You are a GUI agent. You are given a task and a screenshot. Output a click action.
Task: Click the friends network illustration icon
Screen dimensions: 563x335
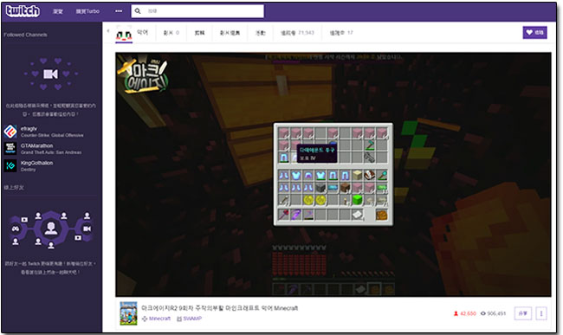(x=50, y=229)
